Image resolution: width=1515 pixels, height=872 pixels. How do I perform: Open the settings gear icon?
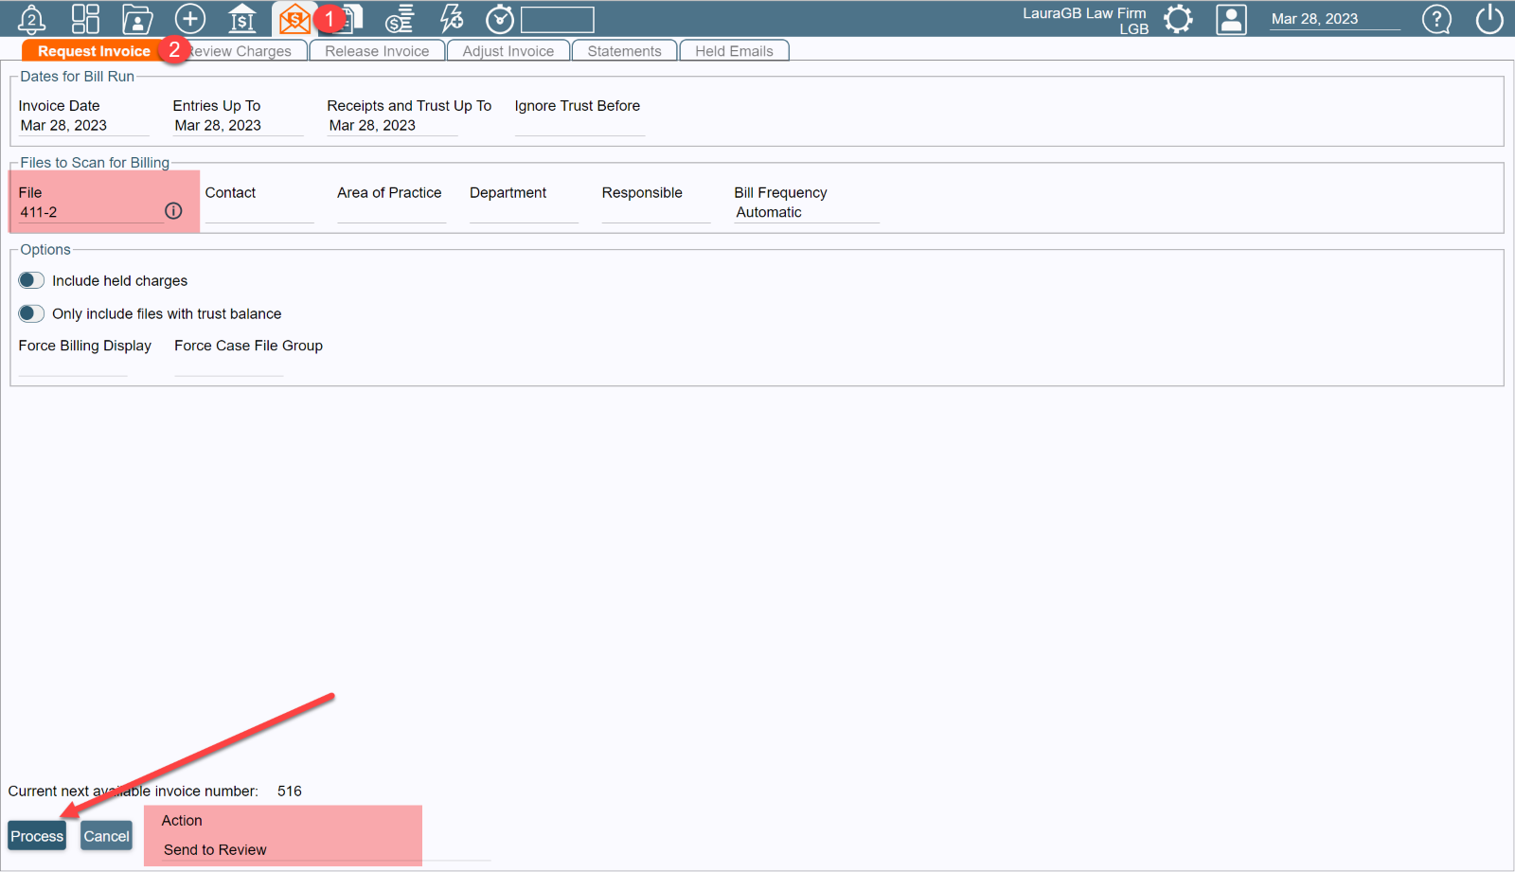(1179, 18)
